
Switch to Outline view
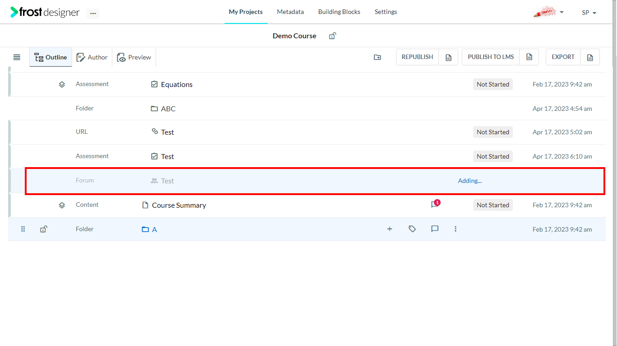(x=51, y=57)
